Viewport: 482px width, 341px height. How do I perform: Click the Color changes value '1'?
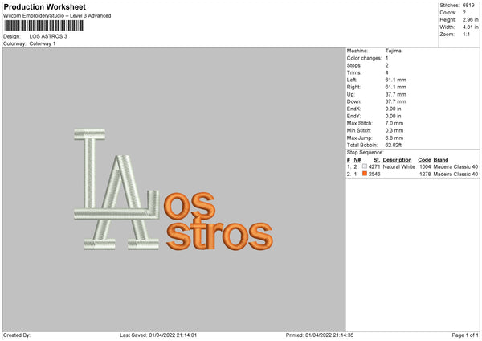pyautogui.click(x=386, y=58)
